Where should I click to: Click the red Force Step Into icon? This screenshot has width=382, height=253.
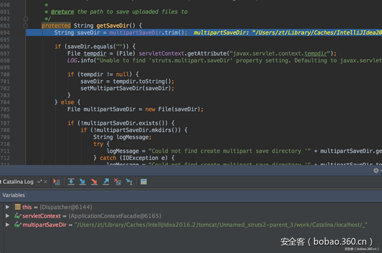click(x=93, y=181)
